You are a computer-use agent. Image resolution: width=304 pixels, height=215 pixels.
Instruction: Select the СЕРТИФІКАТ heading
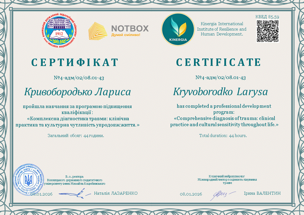tap(75, 63)
